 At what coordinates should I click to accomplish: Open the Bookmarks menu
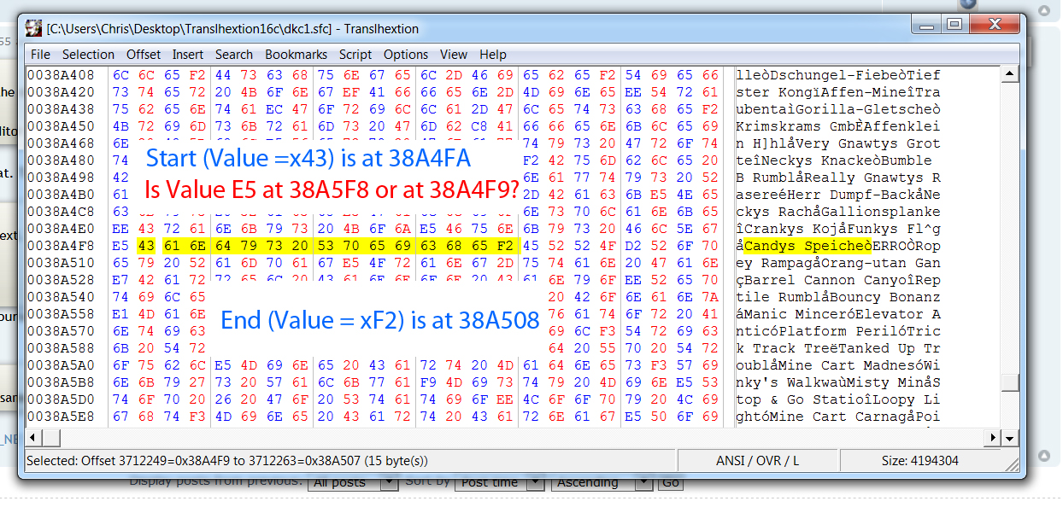pyautogui.click(x=296, y=54)
